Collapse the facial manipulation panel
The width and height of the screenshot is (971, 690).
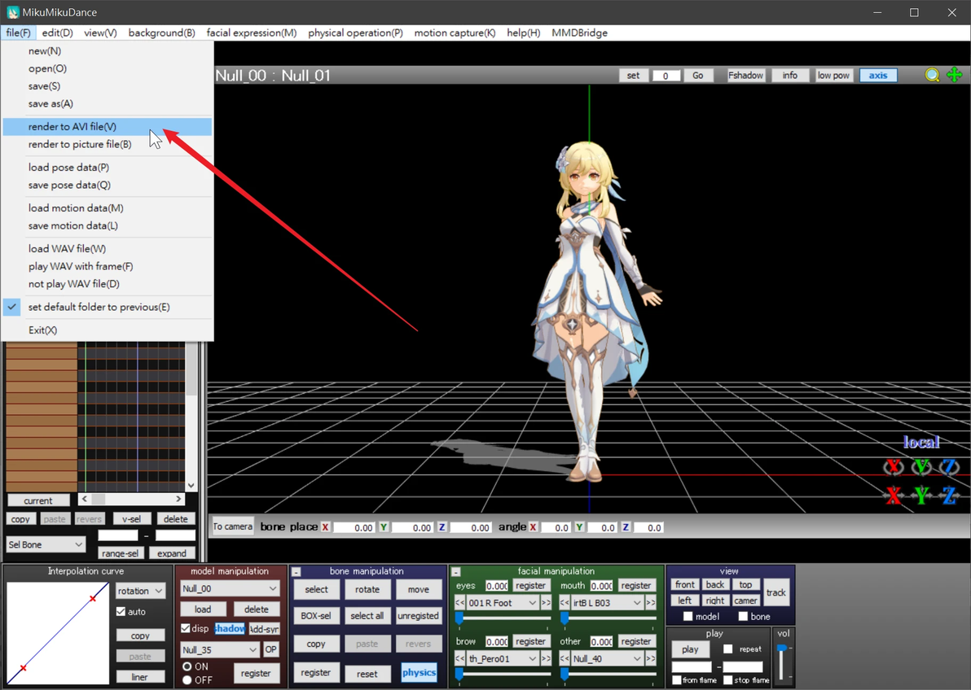[456, 572]
